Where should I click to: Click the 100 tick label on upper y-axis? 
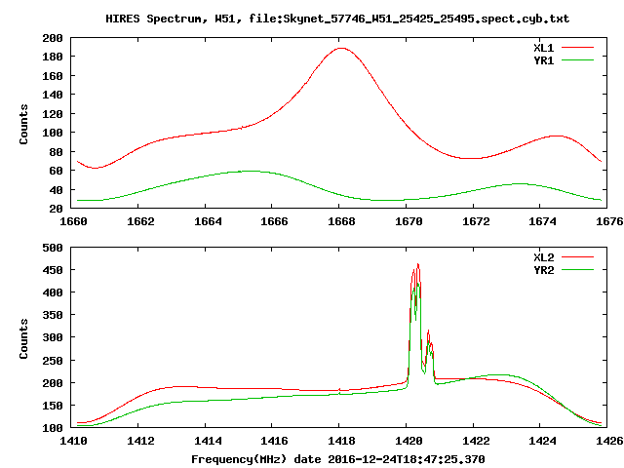(x=53, y=133)
